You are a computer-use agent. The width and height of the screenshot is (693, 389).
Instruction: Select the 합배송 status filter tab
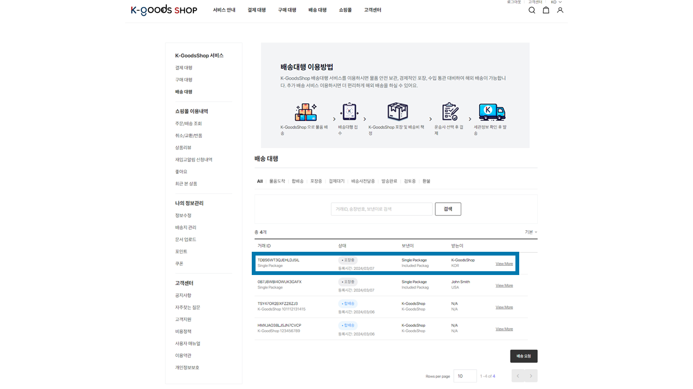[298, 182]
